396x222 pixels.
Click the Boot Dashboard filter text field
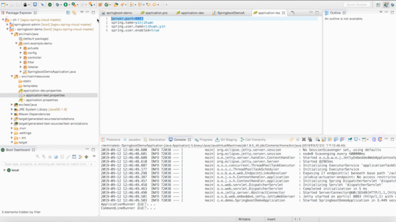pos(48,164)
